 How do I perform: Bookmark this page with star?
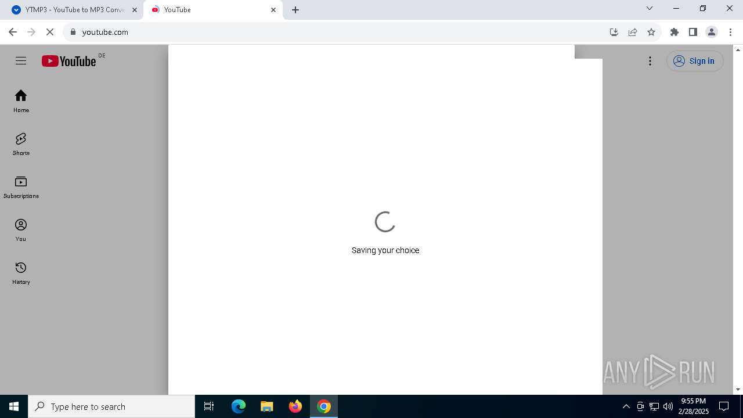(651, 32)
